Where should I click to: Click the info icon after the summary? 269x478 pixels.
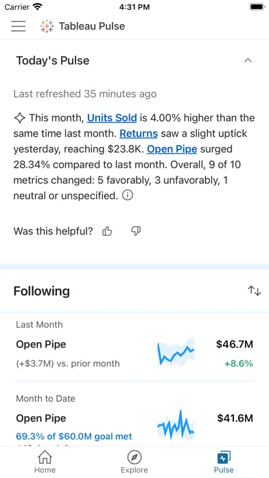(x=128, y=196)
